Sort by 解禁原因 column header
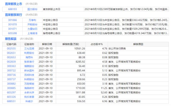 point(138,44)
